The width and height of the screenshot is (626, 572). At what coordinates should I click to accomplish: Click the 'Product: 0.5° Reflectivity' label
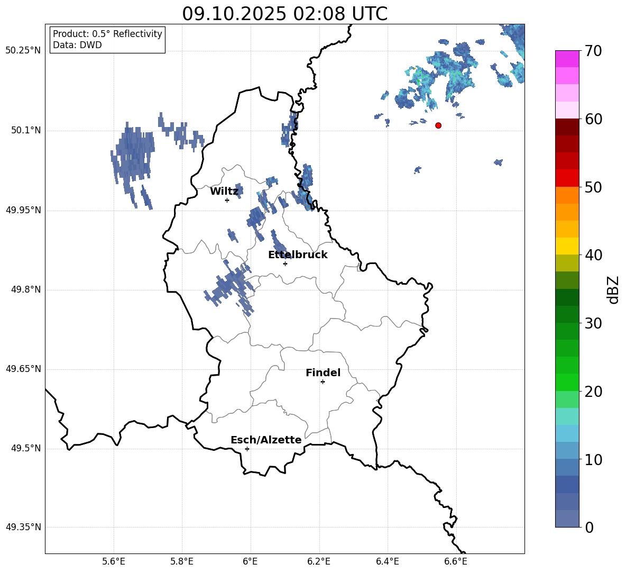coord(107,33)
